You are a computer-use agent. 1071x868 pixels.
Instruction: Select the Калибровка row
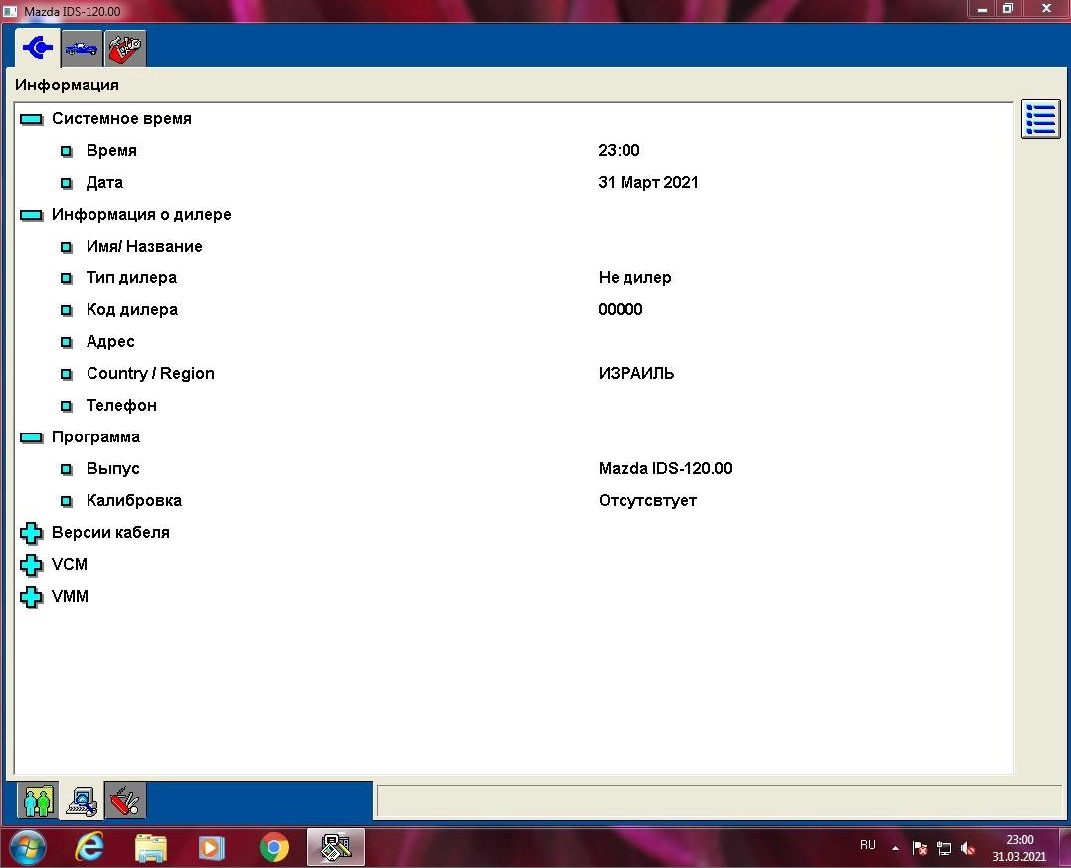[x=512, y=500]
